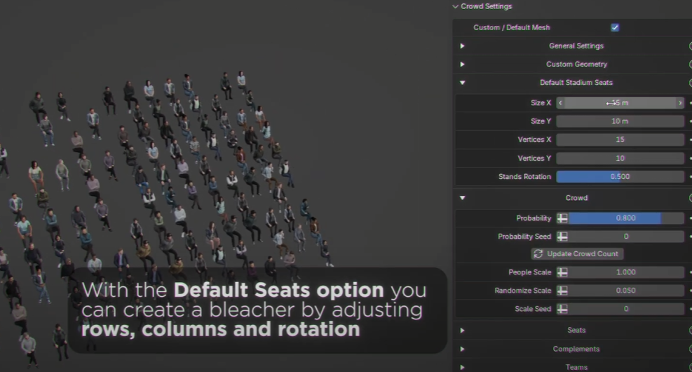The height and width of the screenshot is (372, 692).
Task: Collapse the Default Stadium Seats section
Action: (462, 83)
